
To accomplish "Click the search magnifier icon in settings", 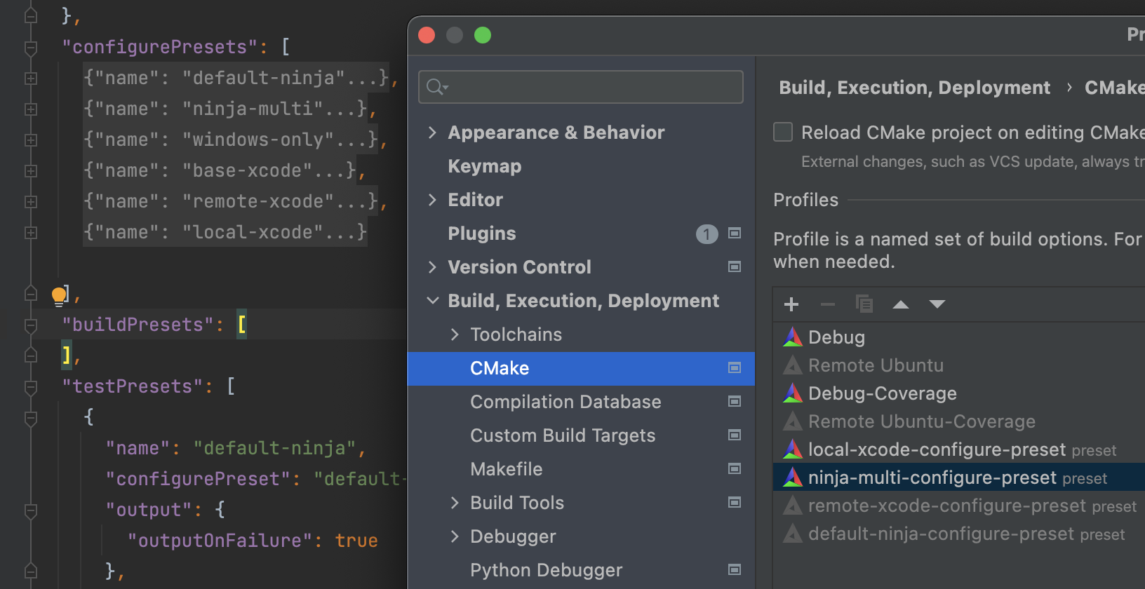I will pyautogui.click(x=436, y=87).
